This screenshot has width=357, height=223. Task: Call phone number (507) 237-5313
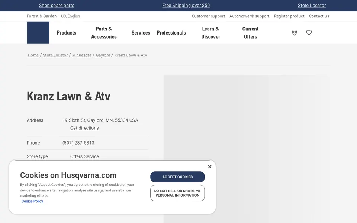tap(78, 143)
